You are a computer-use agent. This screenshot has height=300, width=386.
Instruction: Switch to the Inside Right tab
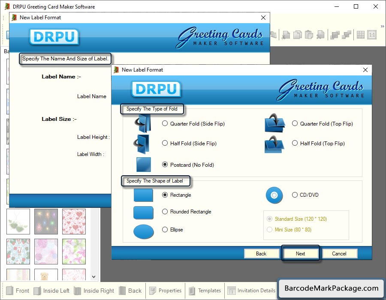click(94, 291)
